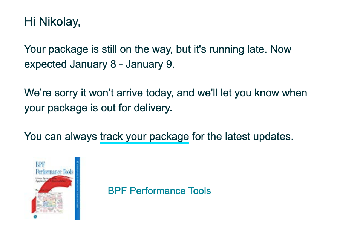Click the 'Hi Nikolay,' greeting text
Viewport: 337px width, 237px height.
(x=52, y=22)
